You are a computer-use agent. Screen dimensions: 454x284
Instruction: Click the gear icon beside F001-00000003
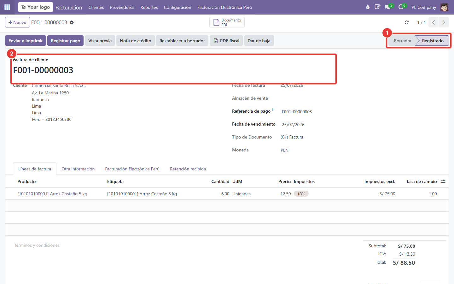(72, 22)
